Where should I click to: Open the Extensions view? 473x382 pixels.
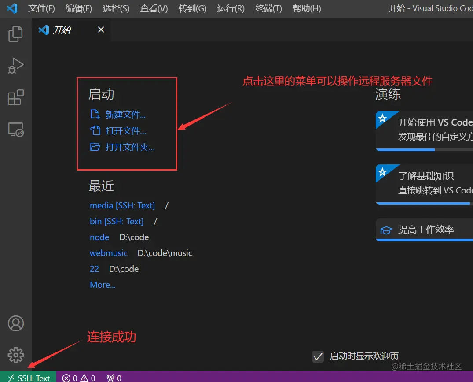click(15, 97)
